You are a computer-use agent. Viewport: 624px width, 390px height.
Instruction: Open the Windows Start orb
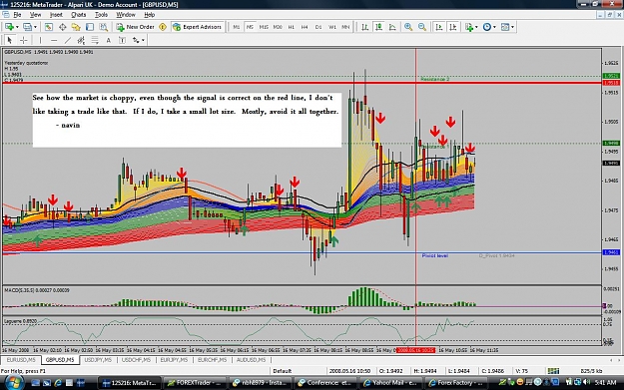pos(13,382)
